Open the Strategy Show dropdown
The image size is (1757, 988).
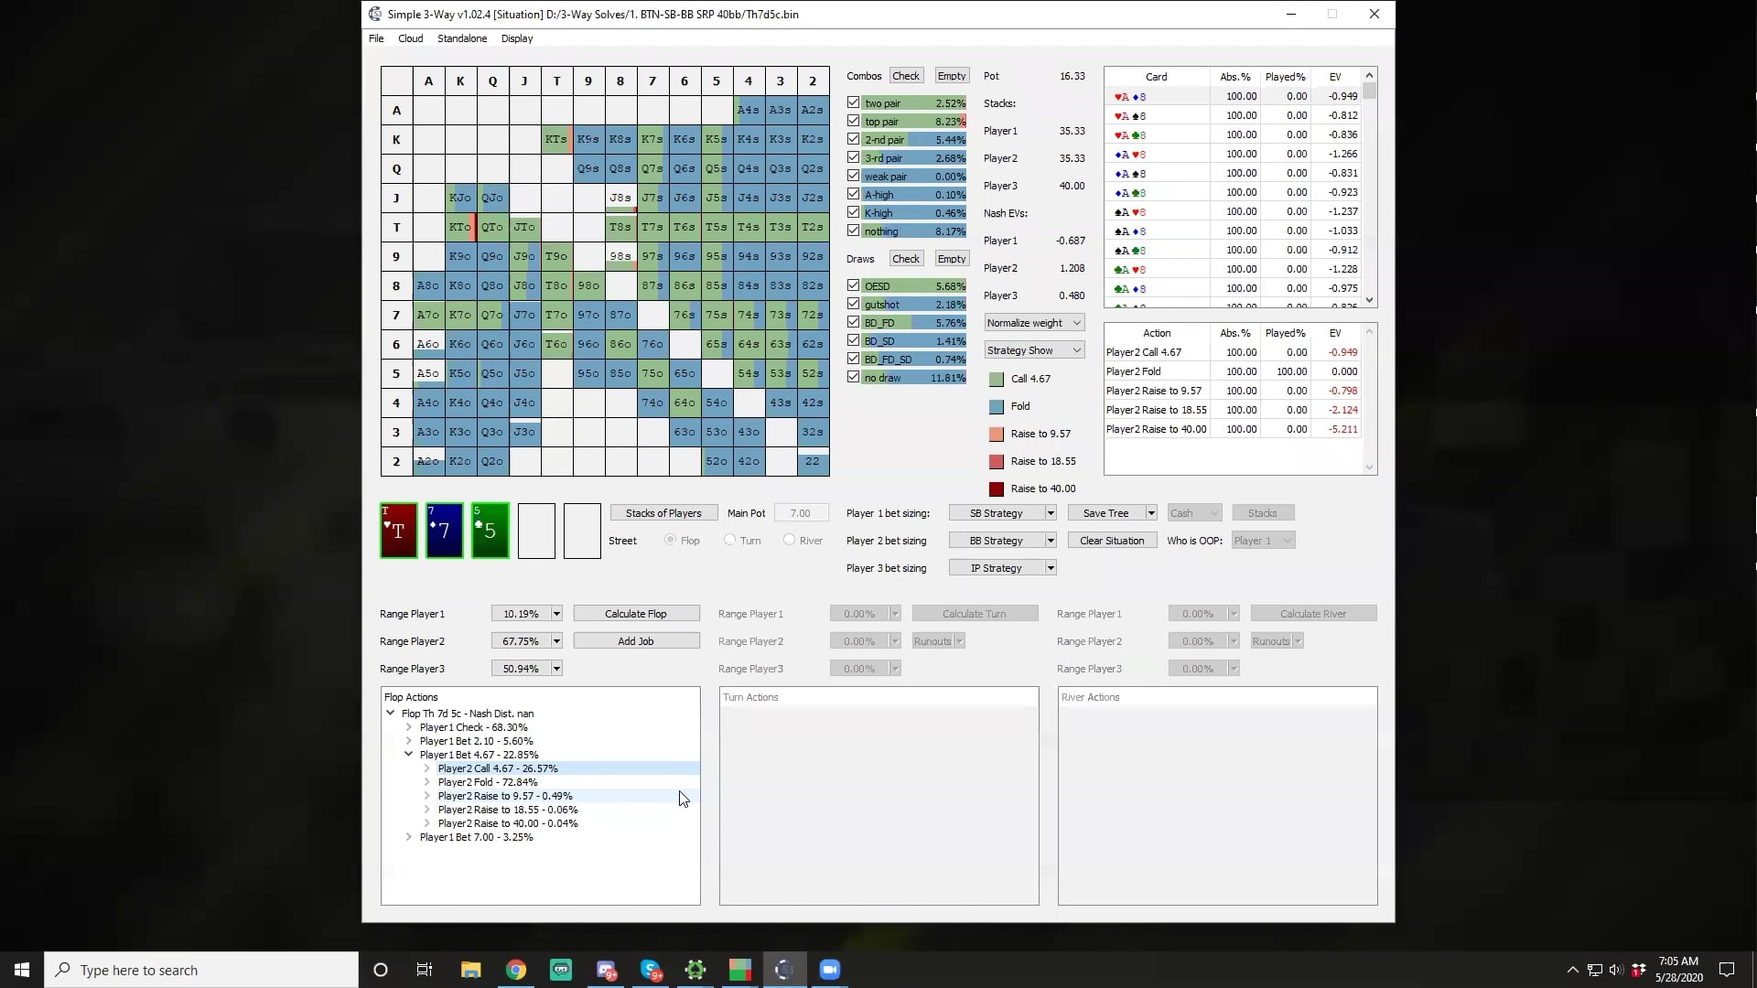[x=1034, y=350]
